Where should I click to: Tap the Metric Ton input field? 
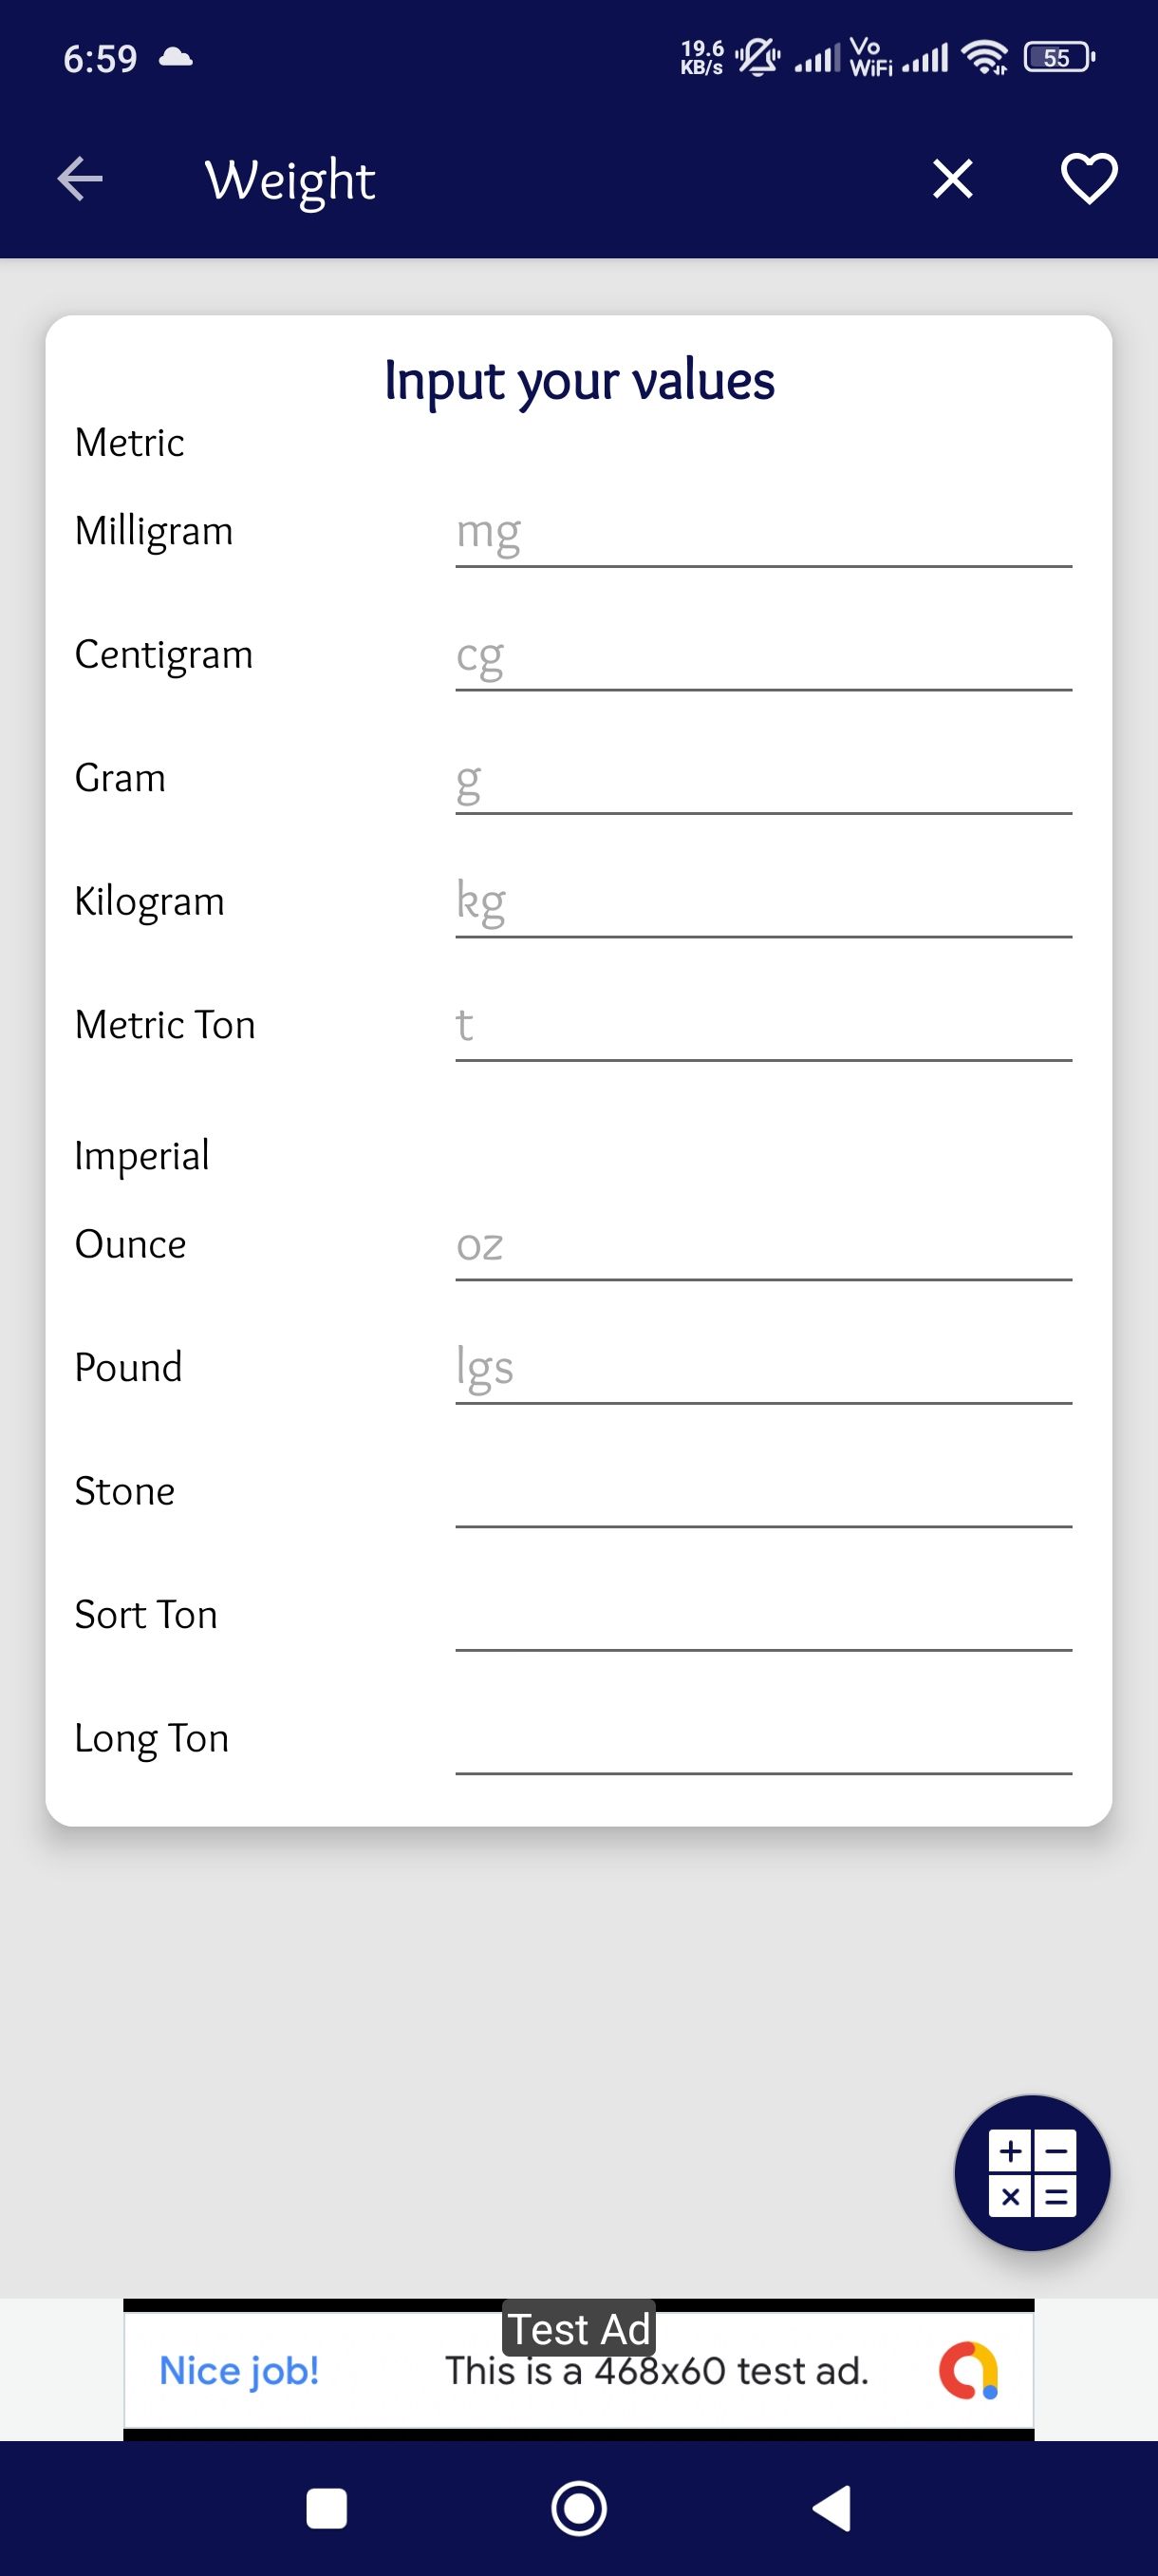762,1027
